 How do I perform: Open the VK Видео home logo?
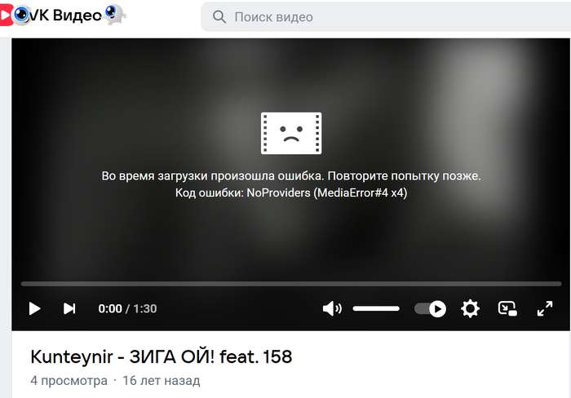point(62,15)
